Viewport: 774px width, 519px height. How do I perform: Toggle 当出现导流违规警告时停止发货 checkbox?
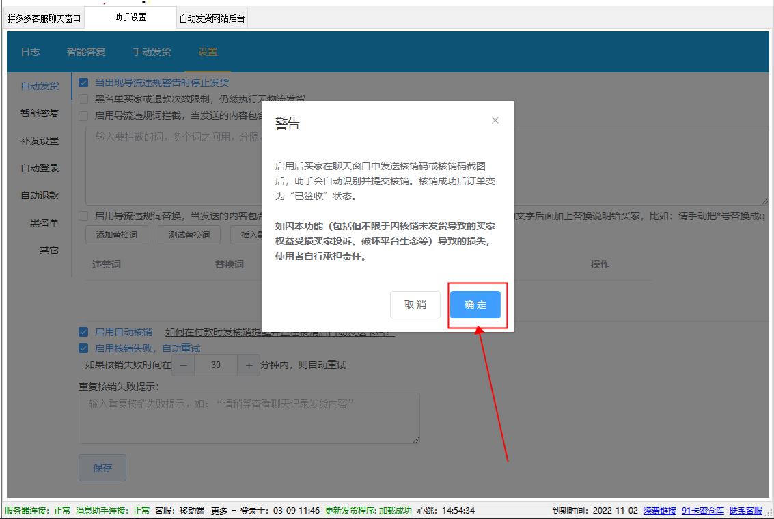[83, 83]
